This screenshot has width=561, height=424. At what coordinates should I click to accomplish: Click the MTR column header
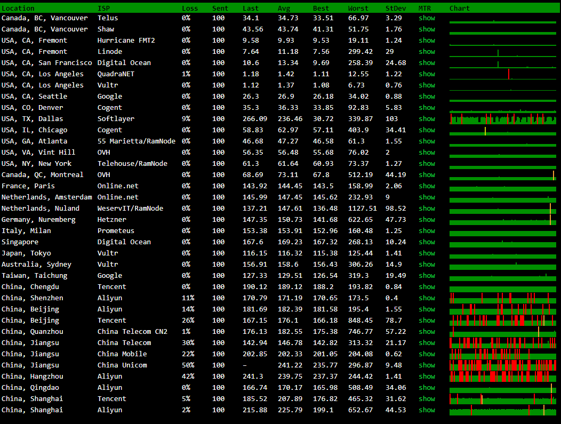(x=424, y=8)
